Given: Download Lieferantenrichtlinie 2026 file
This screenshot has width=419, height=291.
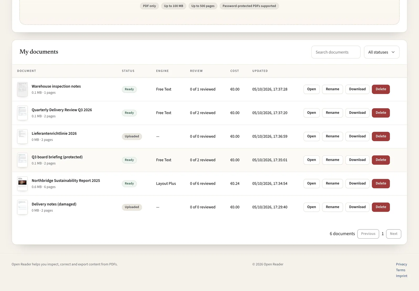Looking at the screenshot, I should 357,136.
